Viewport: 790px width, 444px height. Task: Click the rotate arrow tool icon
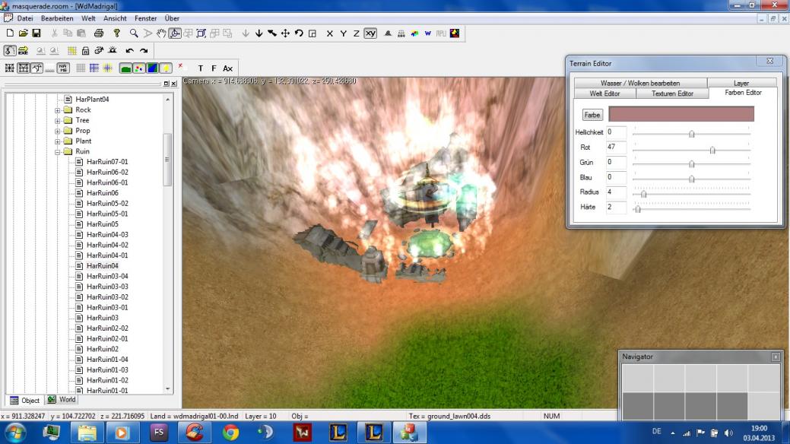(x=299, y=33)
